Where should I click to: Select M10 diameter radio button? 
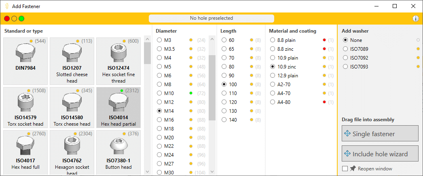coord(159,93)
